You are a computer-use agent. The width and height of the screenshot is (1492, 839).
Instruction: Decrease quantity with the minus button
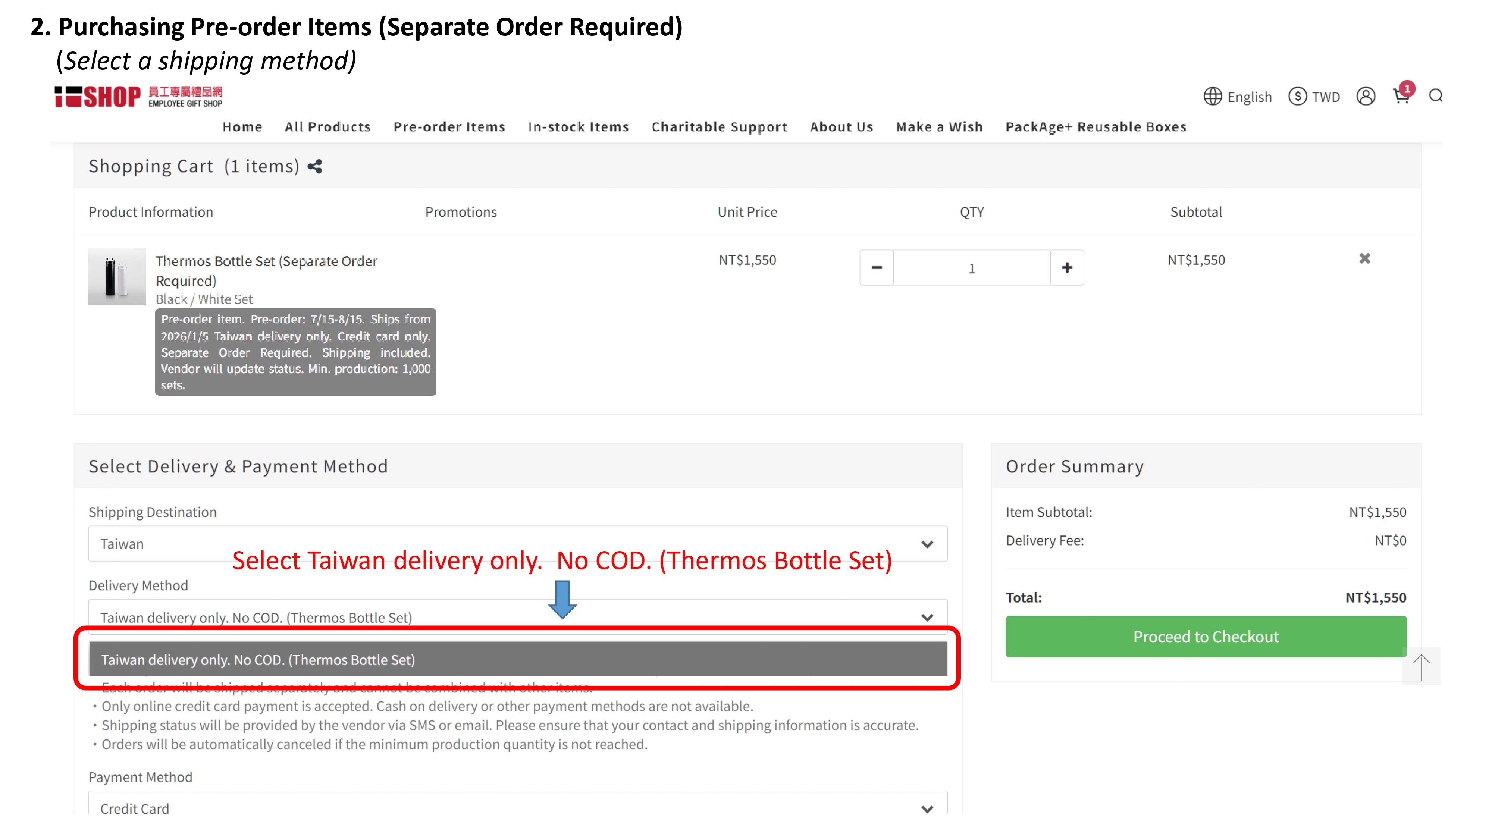(876, 267)
